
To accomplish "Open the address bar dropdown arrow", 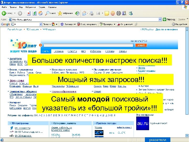I will click(x=160, y=19).
